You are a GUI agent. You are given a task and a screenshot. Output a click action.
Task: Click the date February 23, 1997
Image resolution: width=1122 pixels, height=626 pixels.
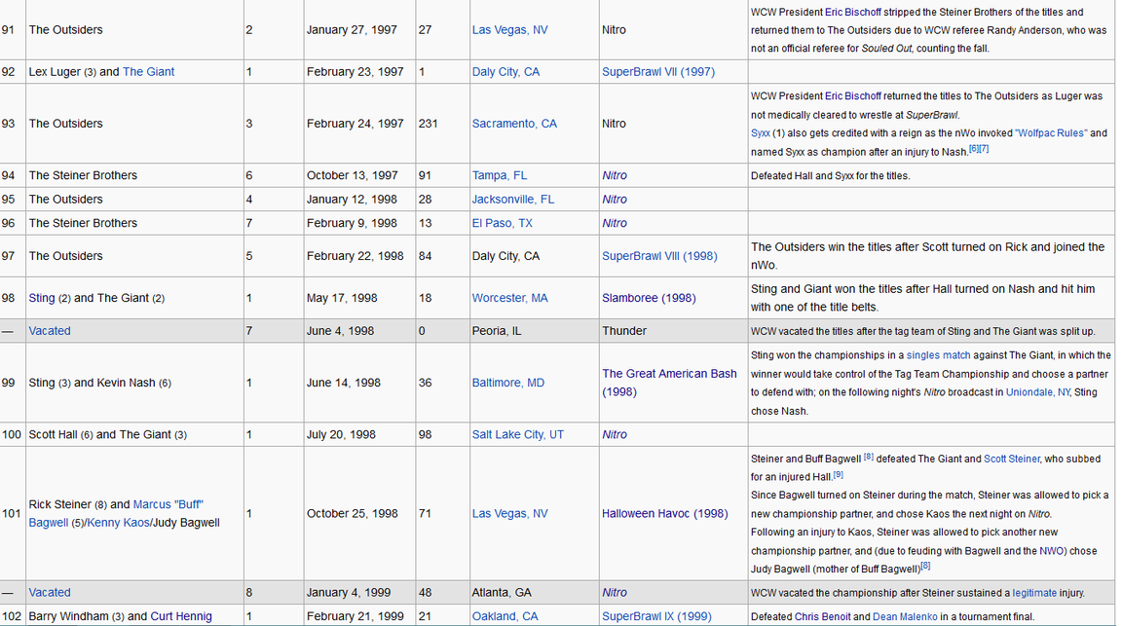tap(355, 71)
